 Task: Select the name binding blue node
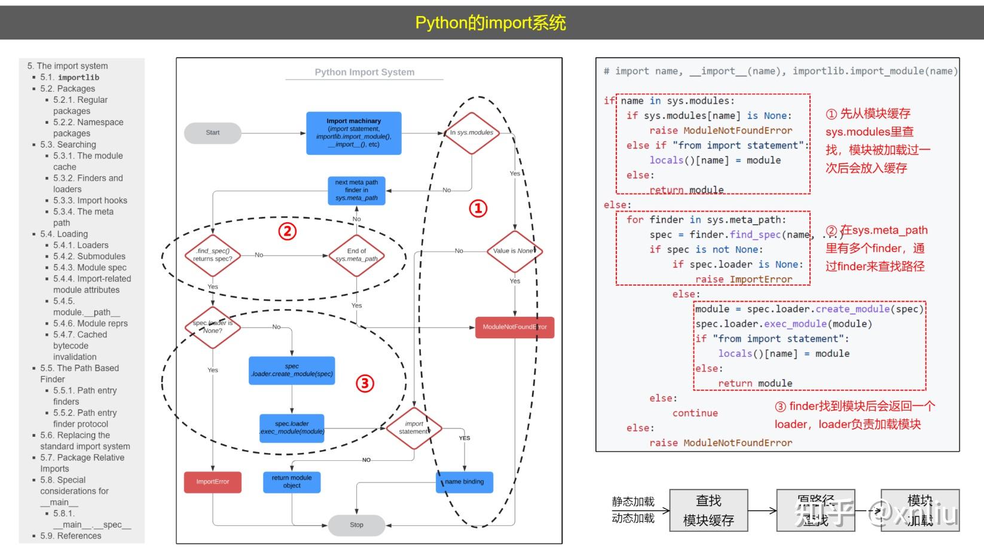point(464,482)
